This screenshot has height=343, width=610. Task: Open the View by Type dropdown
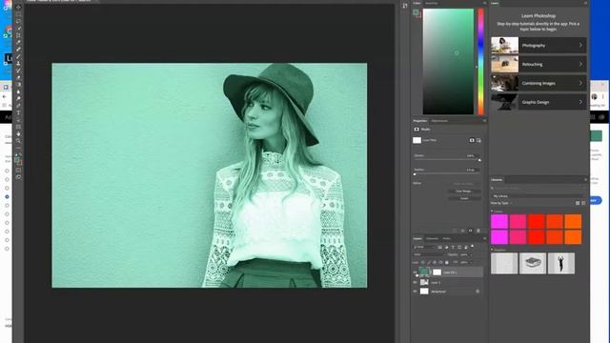(501, 203)
